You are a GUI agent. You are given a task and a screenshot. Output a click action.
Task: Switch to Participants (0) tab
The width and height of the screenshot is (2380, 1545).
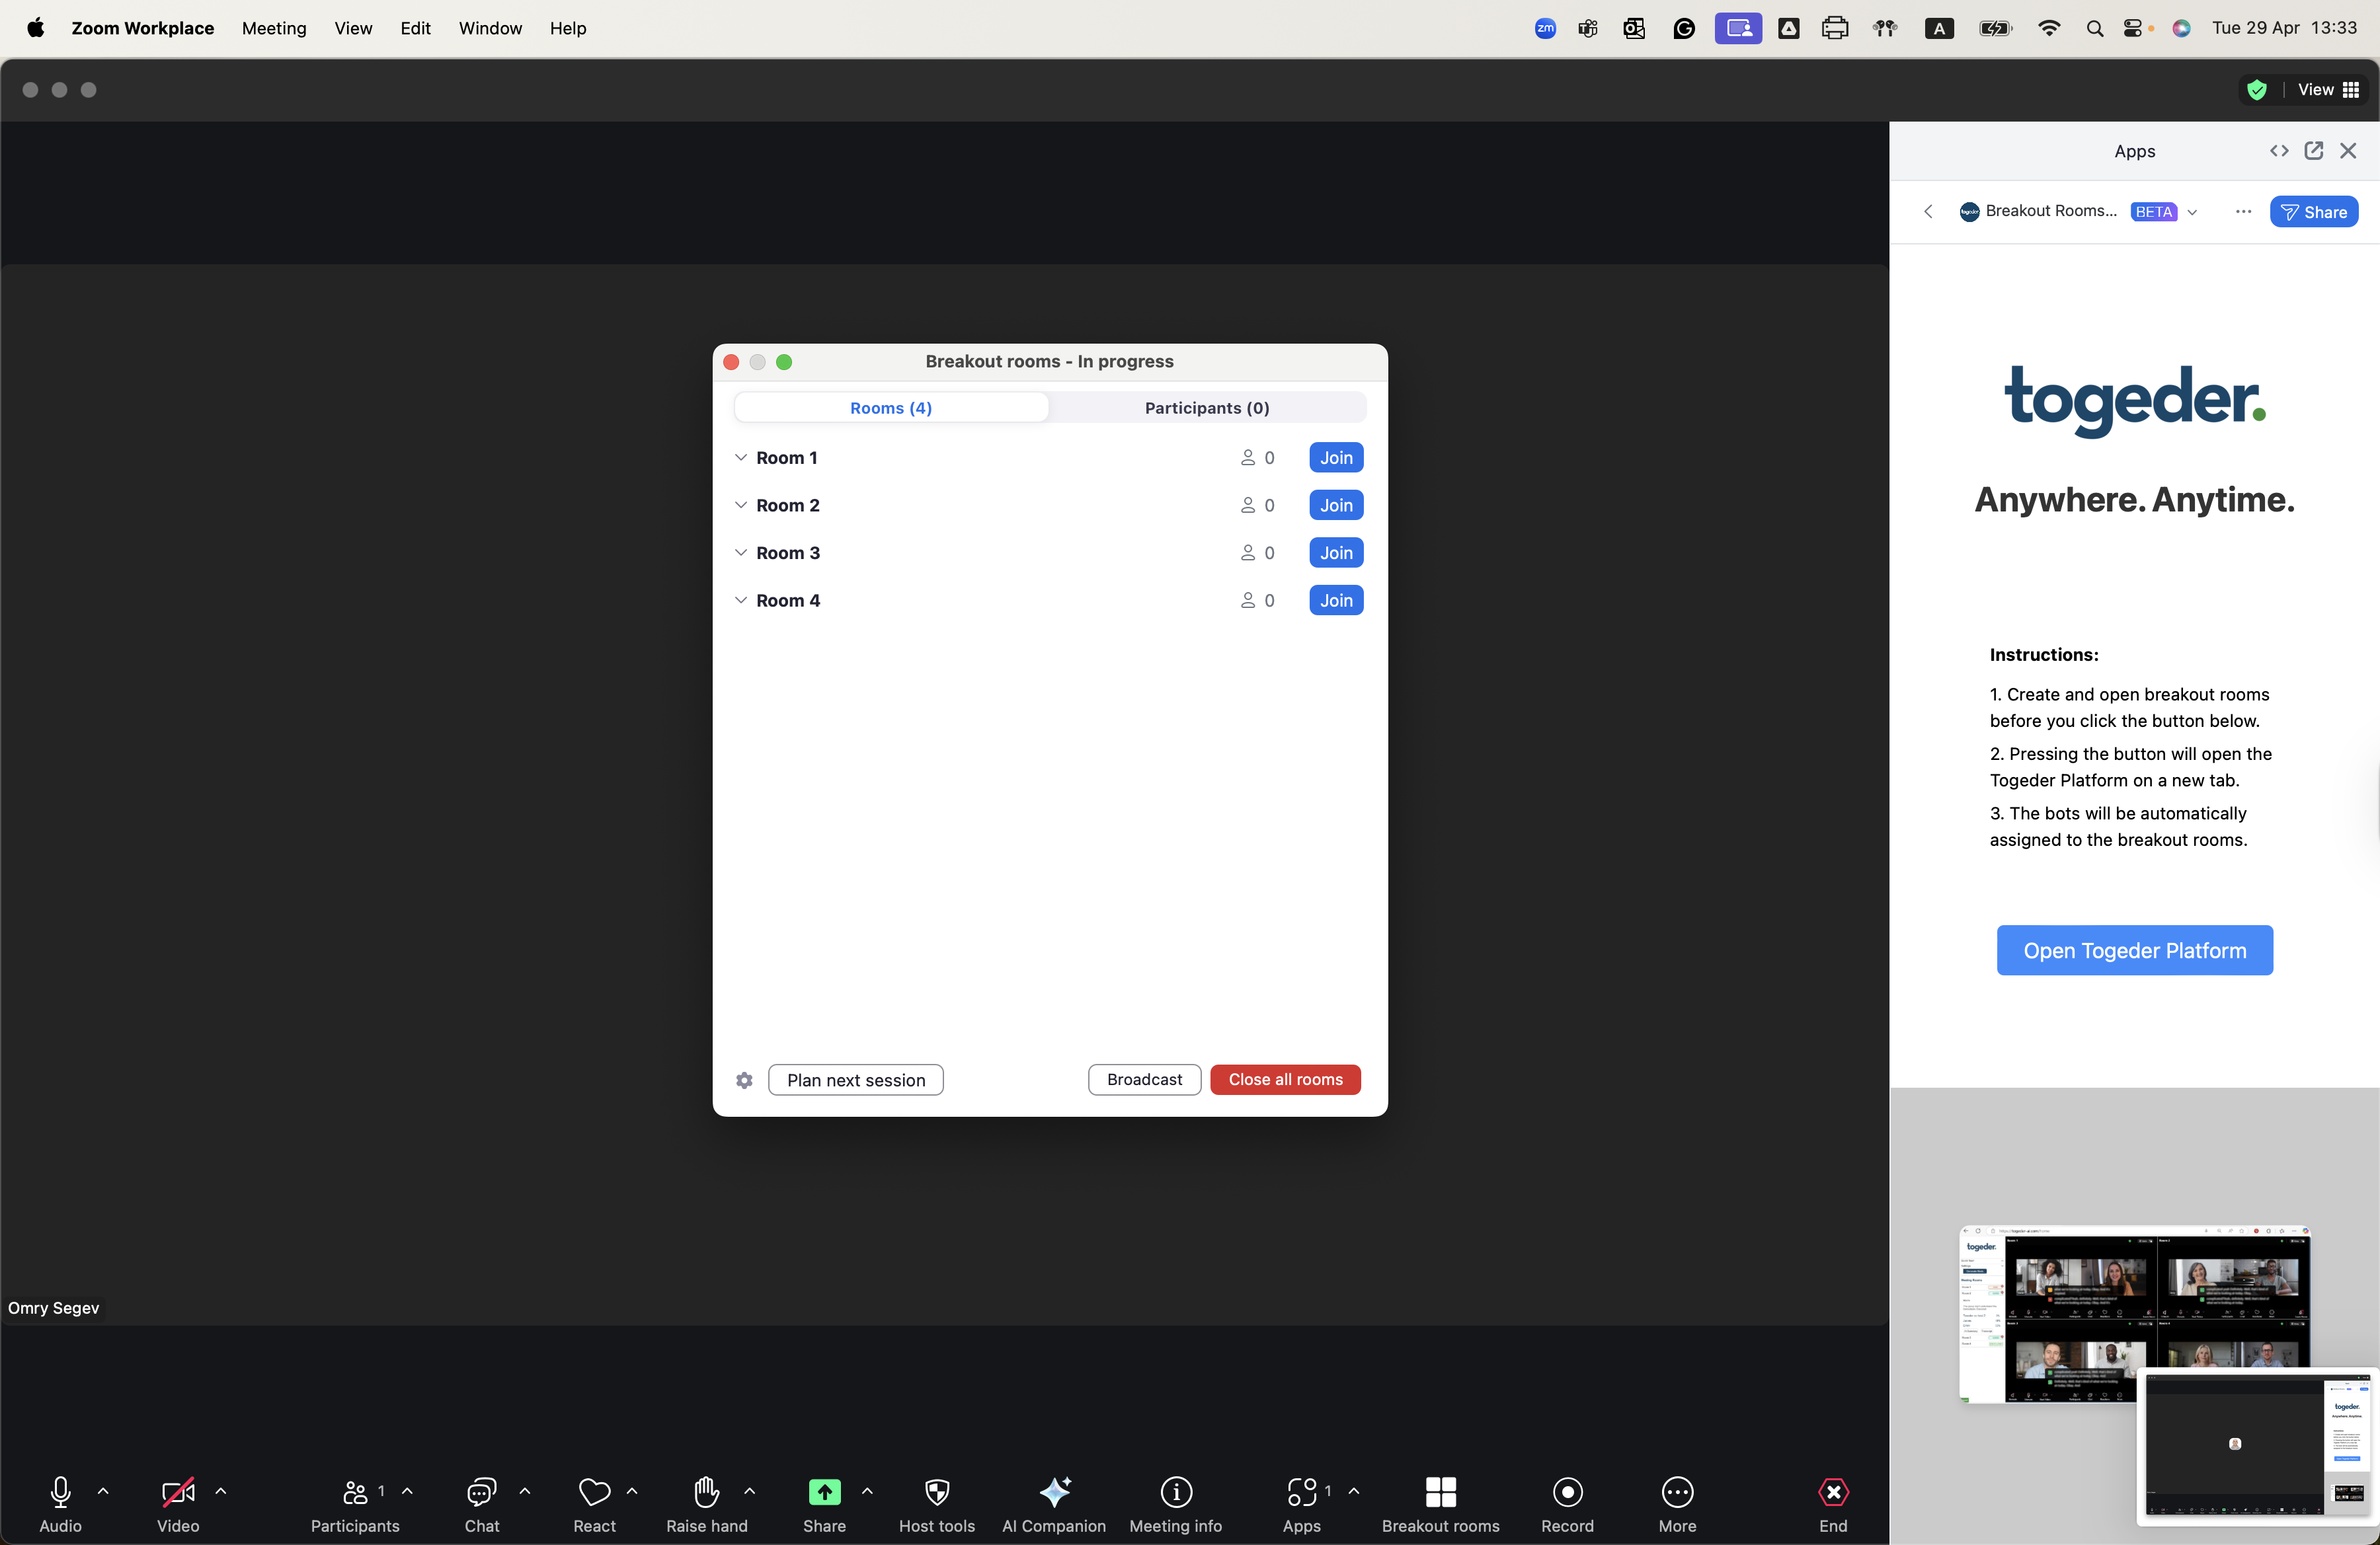pos(1206,408)
